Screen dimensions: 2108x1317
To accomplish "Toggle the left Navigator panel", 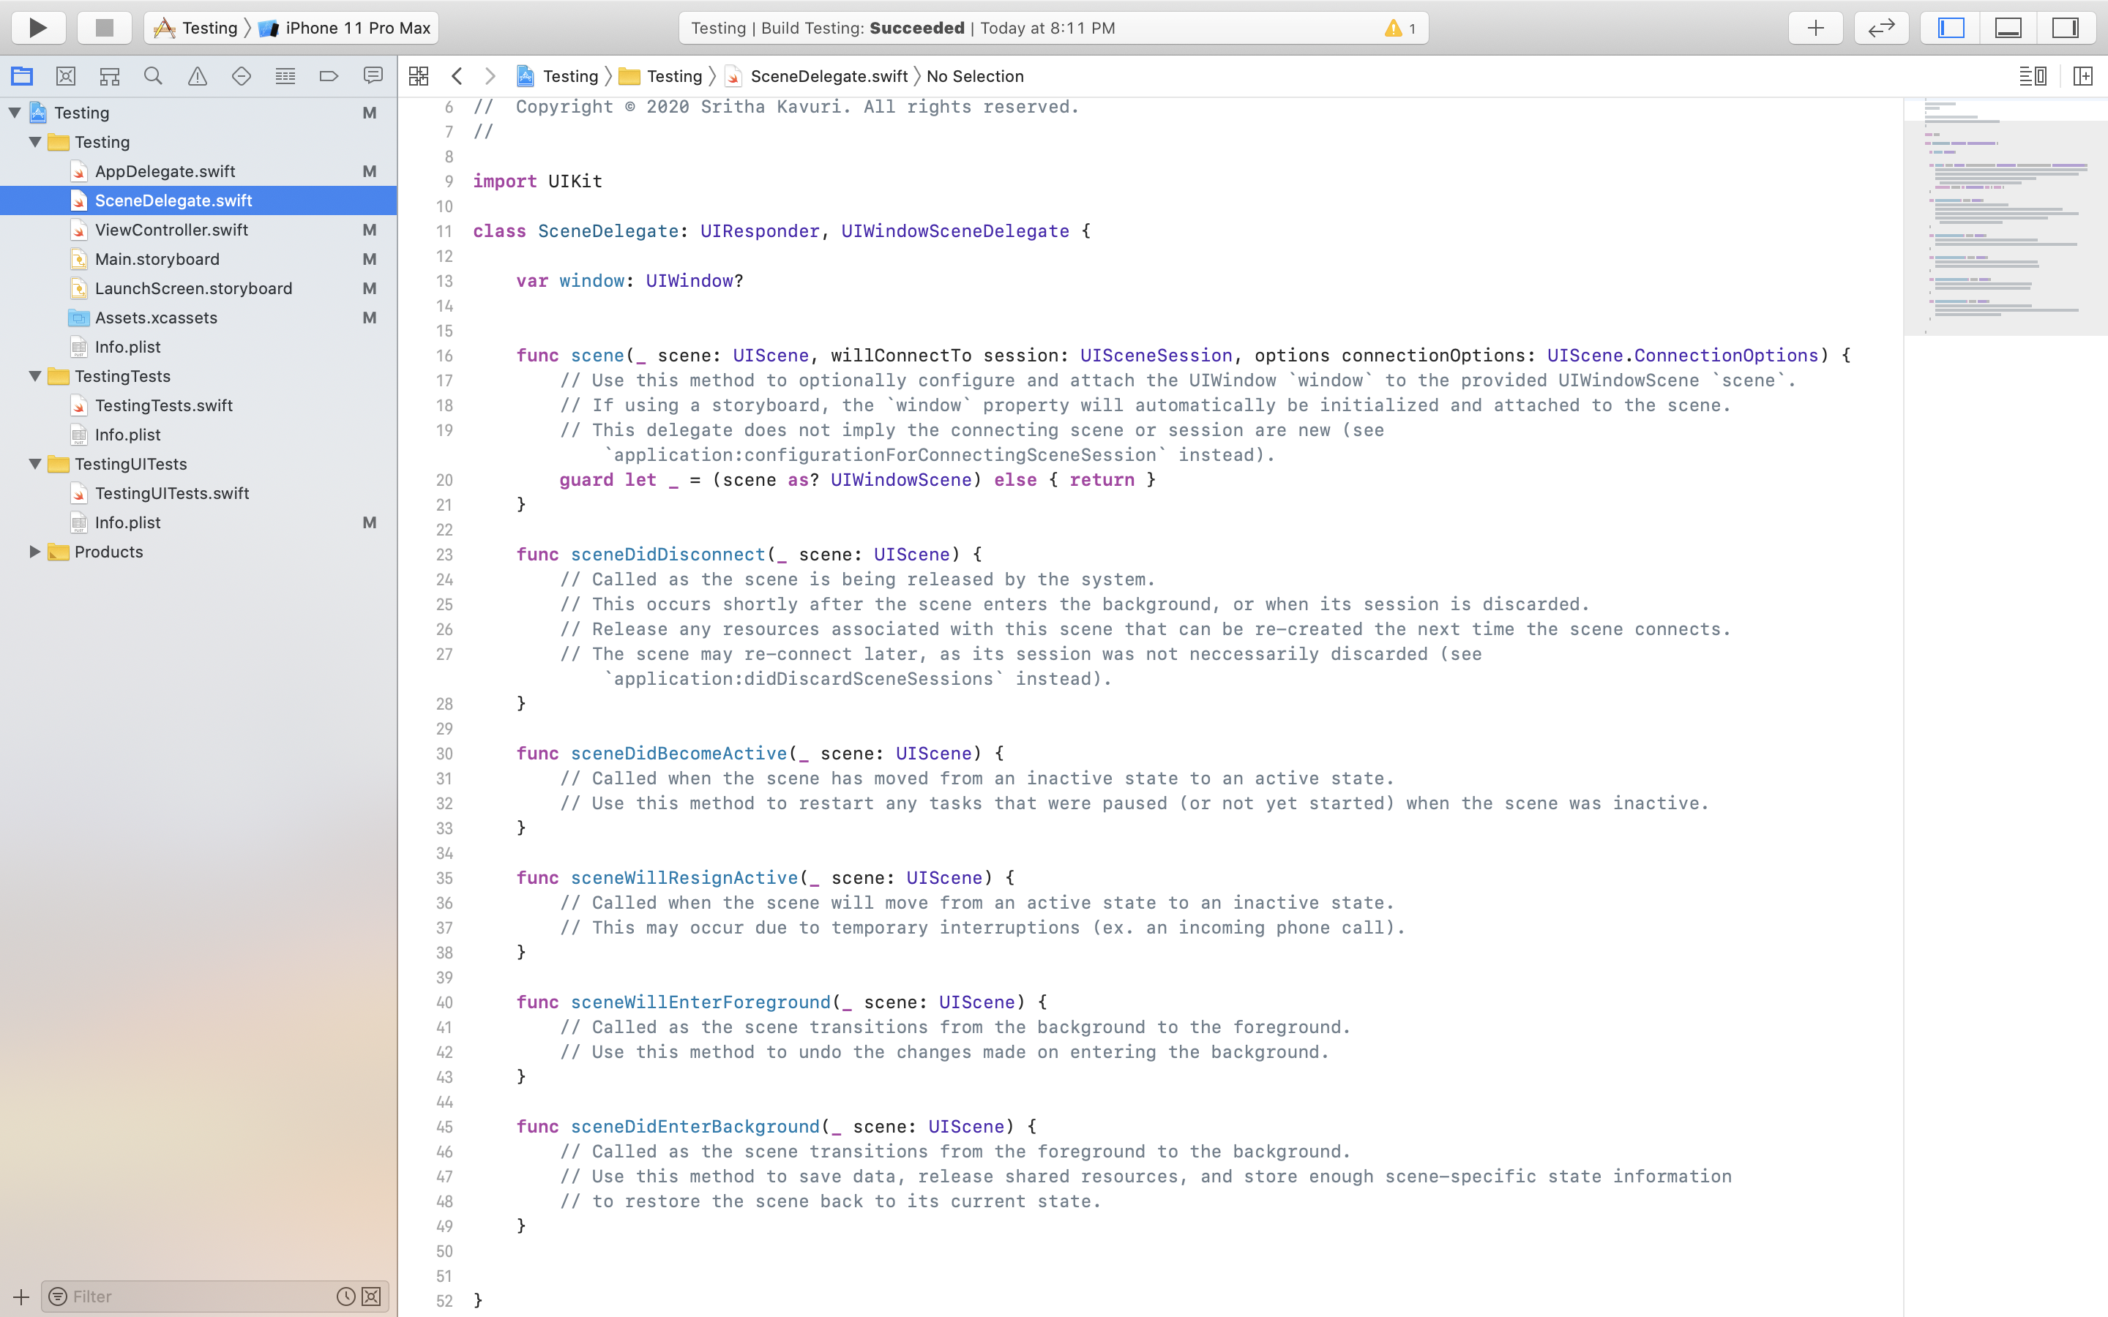I will pyautogui.click(x=1951, y=28).
